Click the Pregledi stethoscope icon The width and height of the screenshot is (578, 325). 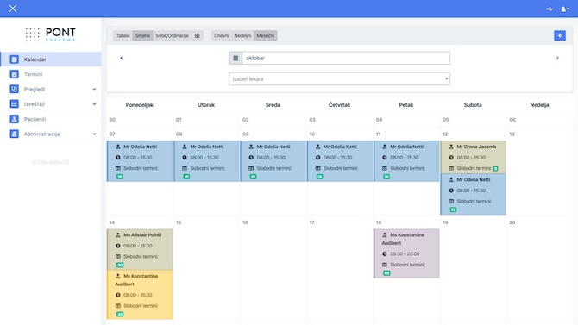click(14, 89)
